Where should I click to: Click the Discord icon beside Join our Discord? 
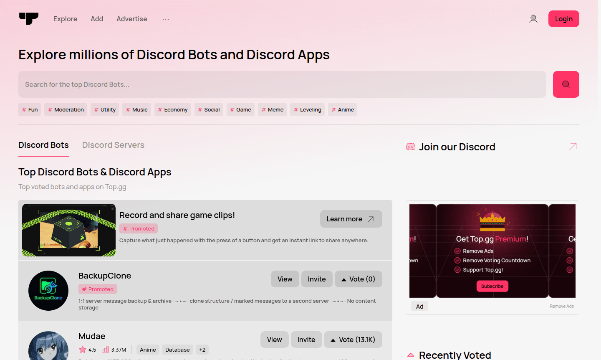(411, 147)
